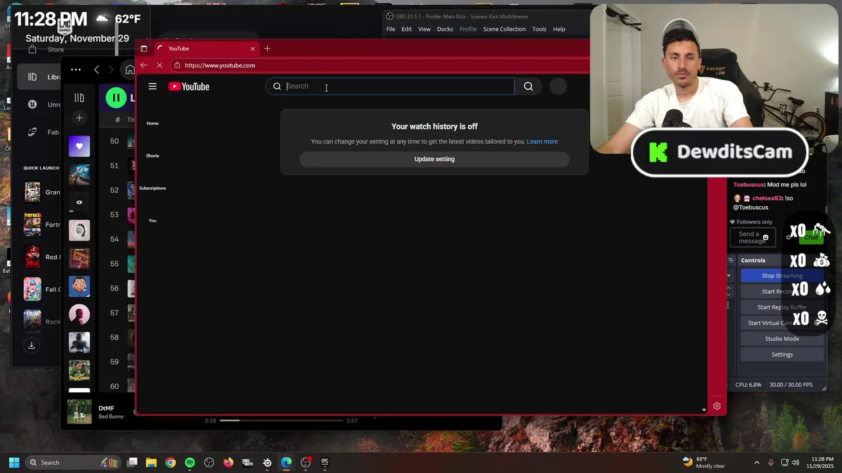Click the magnifier search button in YouTube
Image resolution: width=842 pixels, height=473 pixels.
528,86
